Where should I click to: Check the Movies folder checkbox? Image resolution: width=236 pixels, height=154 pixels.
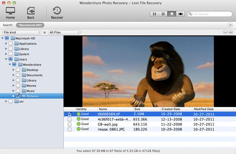coord(18,85)
